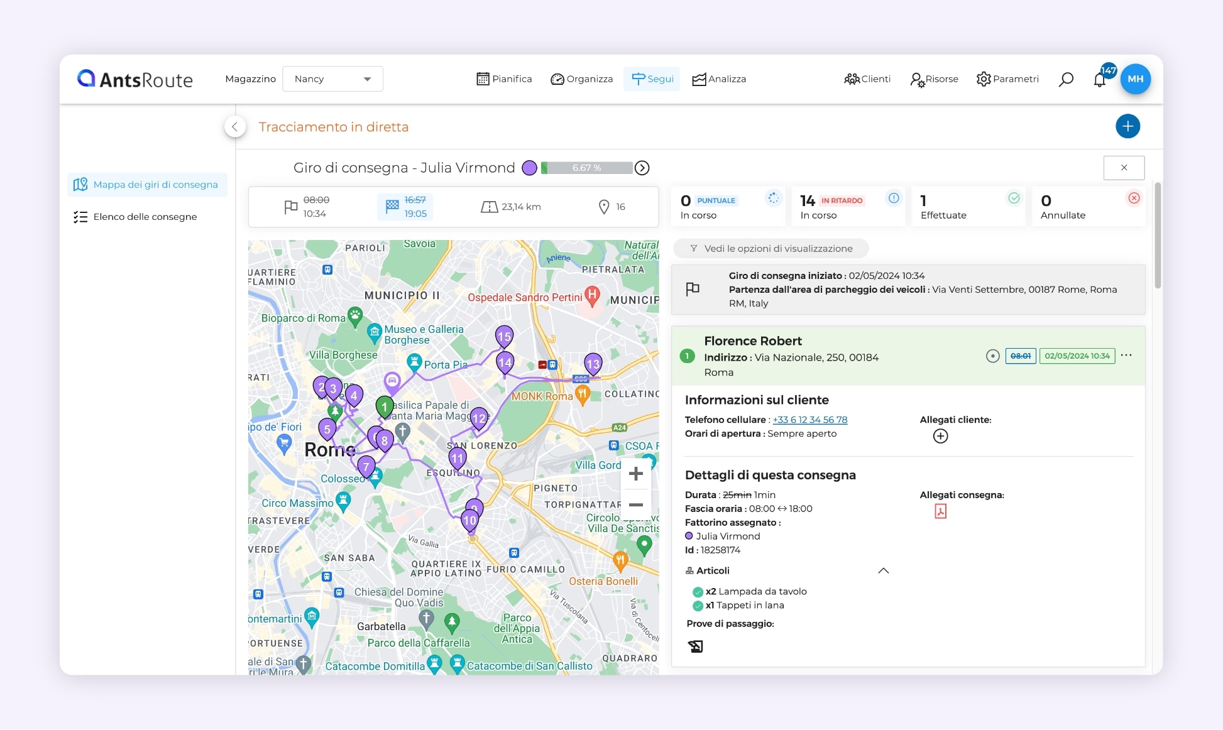
Task: Collapse the Articoli section
Action: tap(884, 570)
